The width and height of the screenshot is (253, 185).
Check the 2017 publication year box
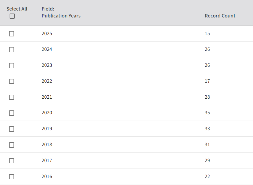click(11, 161)
